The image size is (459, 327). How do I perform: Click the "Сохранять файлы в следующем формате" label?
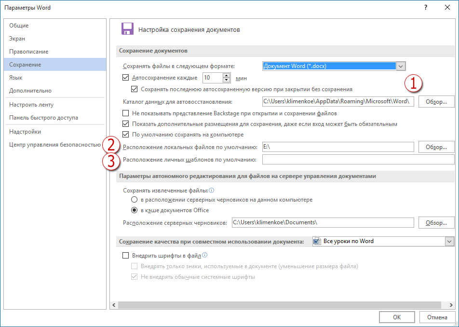[179, 66]
